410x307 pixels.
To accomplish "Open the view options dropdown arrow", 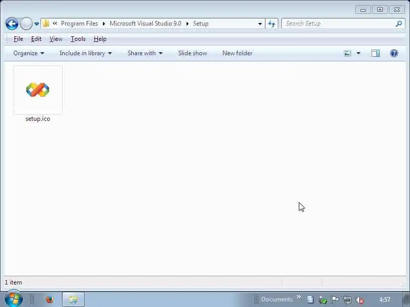I will click(358, 53).
